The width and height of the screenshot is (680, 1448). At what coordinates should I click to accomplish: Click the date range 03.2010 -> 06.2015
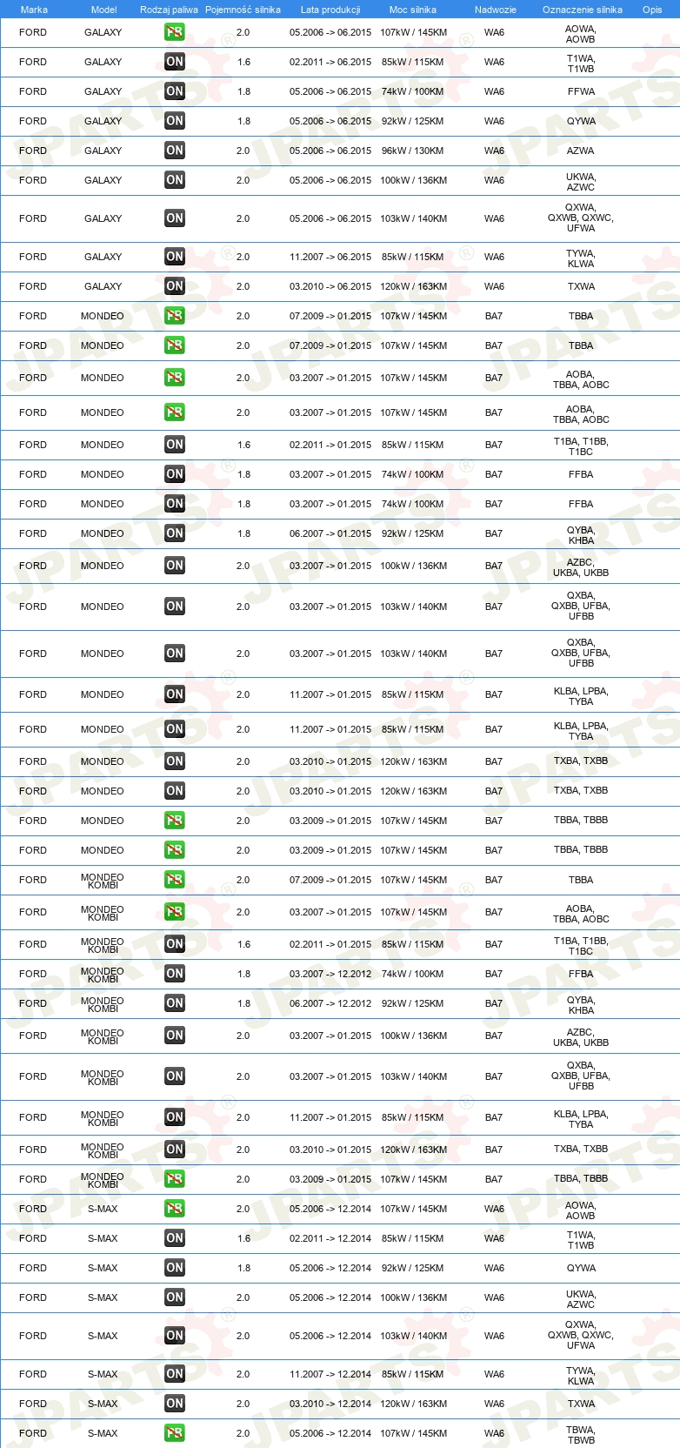[330, 286]
